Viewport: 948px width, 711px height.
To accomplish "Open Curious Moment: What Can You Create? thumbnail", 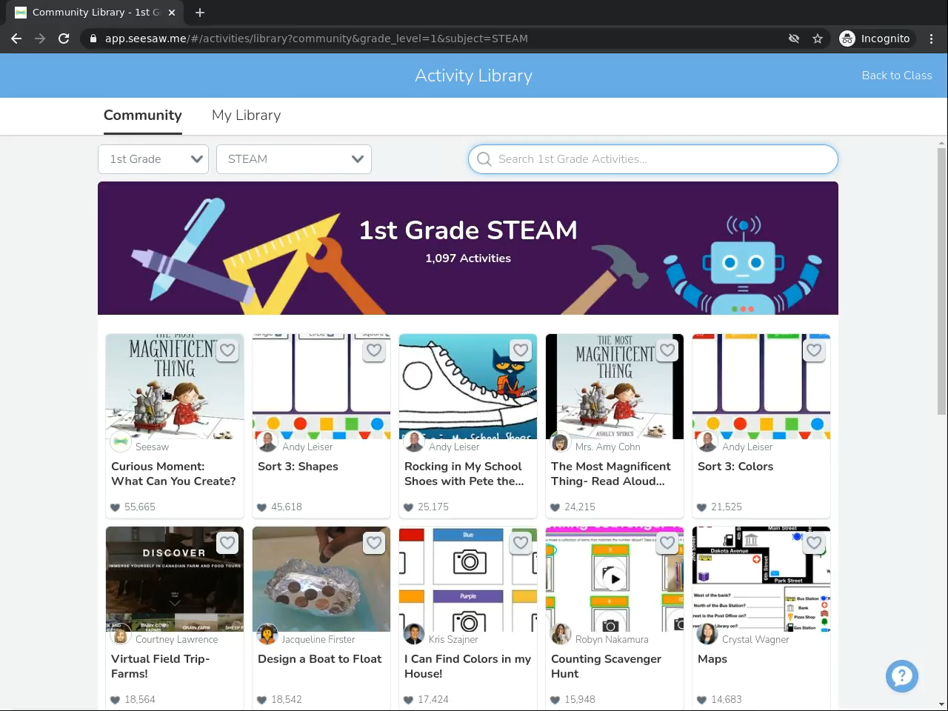I will coord(175,386).
